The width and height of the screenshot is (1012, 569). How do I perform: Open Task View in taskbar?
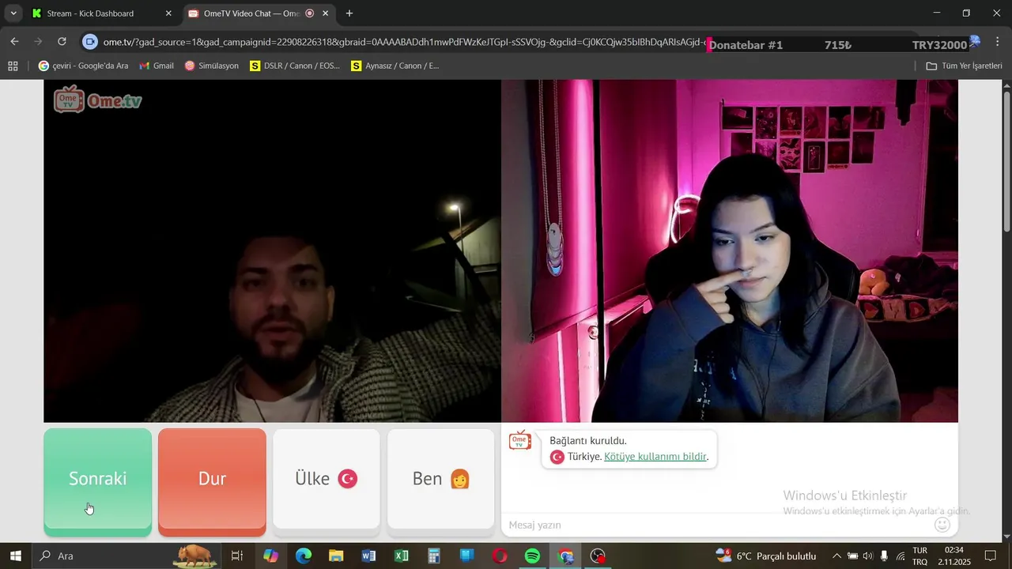[x=236, y=556]
